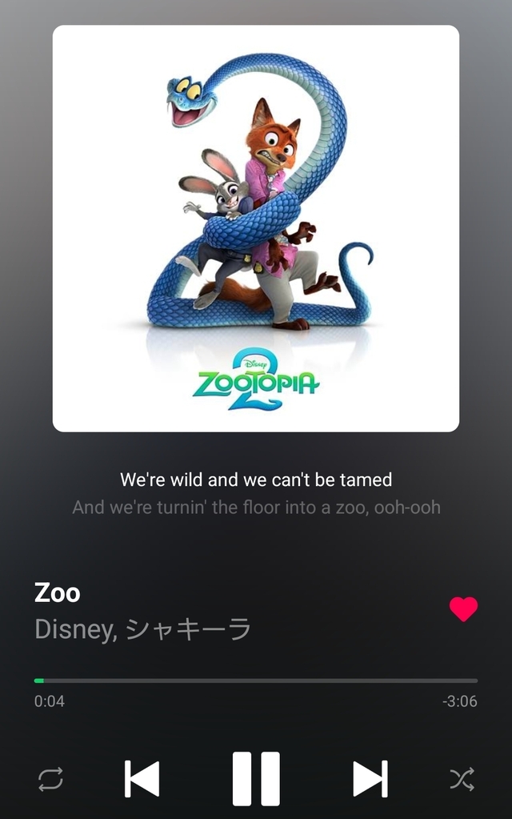Open the artist シャキーラ

189,629
